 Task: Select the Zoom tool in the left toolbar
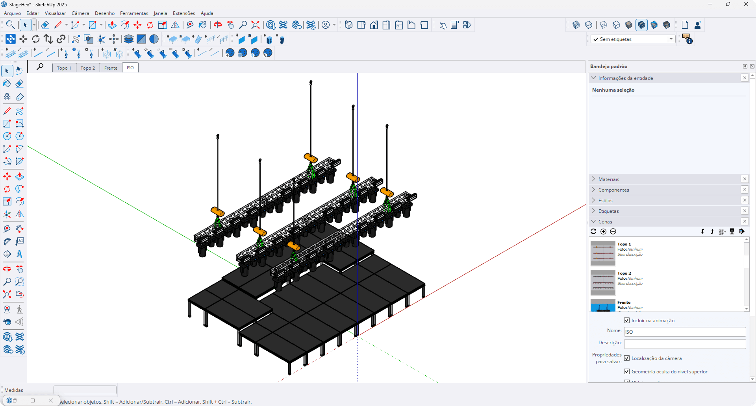click(7, 282)
